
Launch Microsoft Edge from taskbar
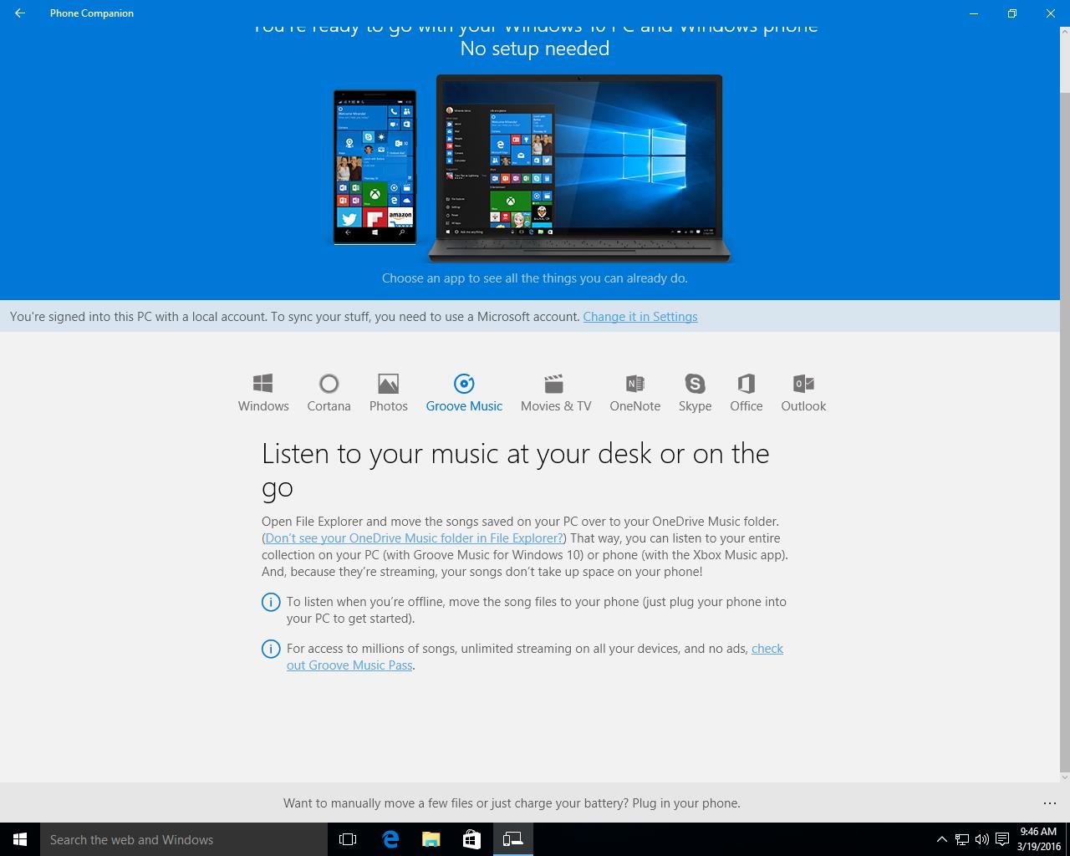(390, 839)
